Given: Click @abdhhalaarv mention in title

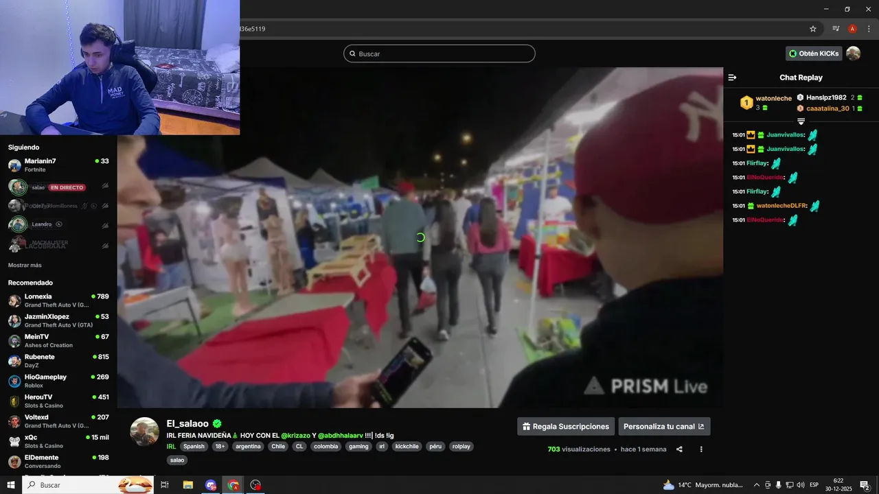Looking at the screenshot, I should point(341,436).
